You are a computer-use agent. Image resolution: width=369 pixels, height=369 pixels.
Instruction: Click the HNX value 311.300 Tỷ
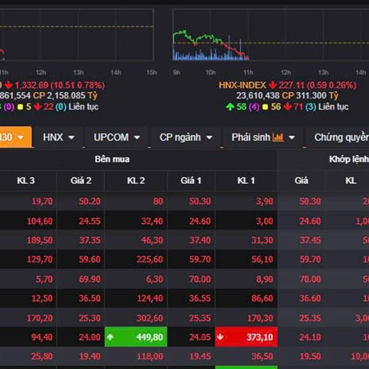[317, 95]
